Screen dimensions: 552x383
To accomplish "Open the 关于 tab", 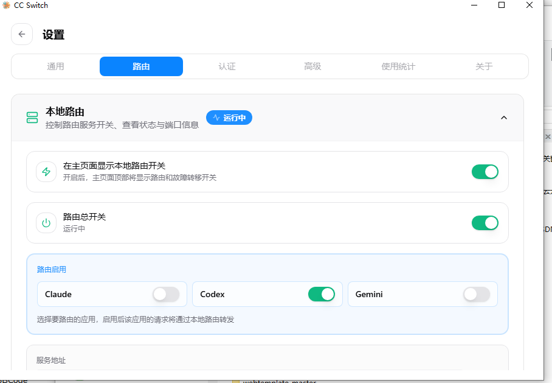I will coord(484,66).
